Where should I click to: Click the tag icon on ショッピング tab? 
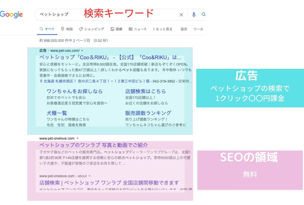(x=81, y=29)
